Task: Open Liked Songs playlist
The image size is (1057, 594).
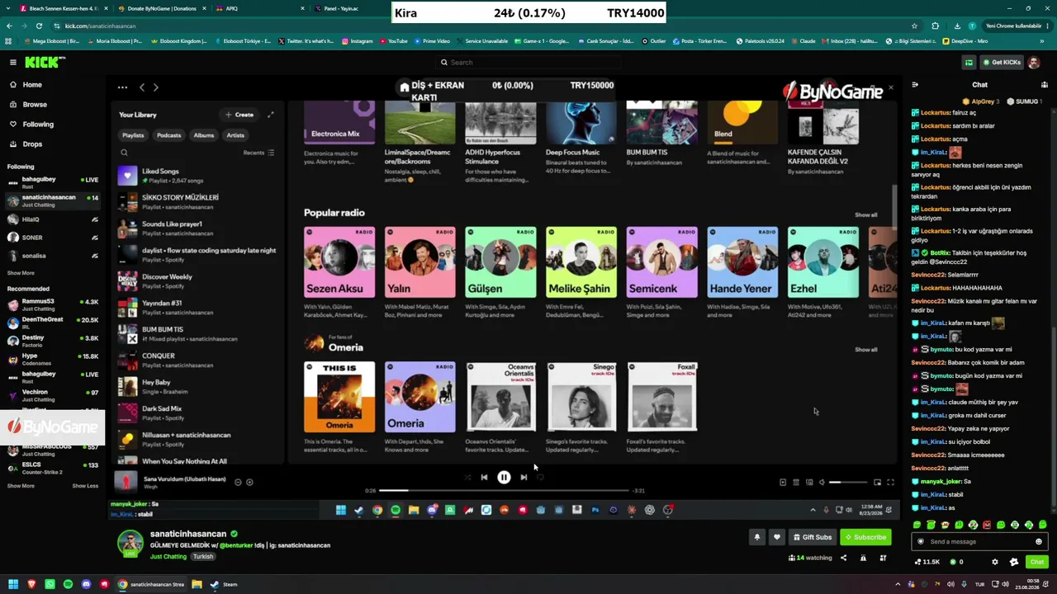Action: (x=195, y=175)
